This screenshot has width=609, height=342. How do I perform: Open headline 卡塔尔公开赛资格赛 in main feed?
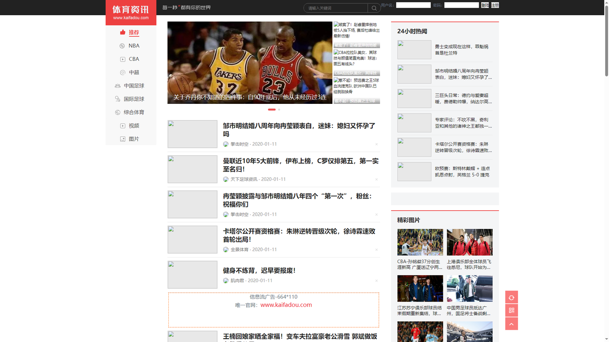click(x=299, y=235)
